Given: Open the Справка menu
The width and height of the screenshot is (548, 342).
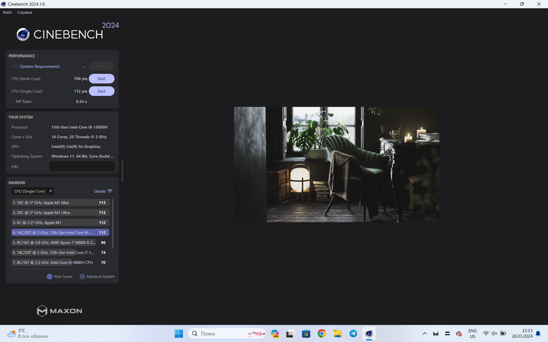Looking at the screenshot, I should click(x=25, y=12).
